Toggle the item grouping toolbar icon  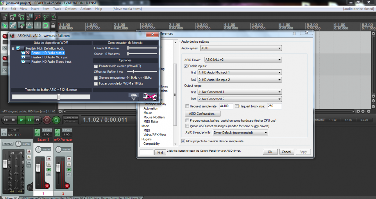click(x=13, y=25)
